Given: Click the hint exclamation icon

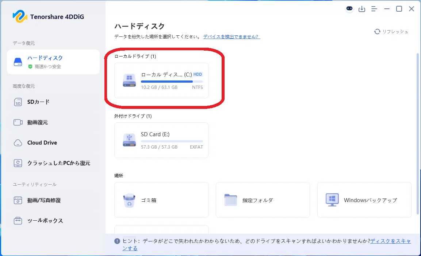Looking at the screenshot, I should point(117,241).
